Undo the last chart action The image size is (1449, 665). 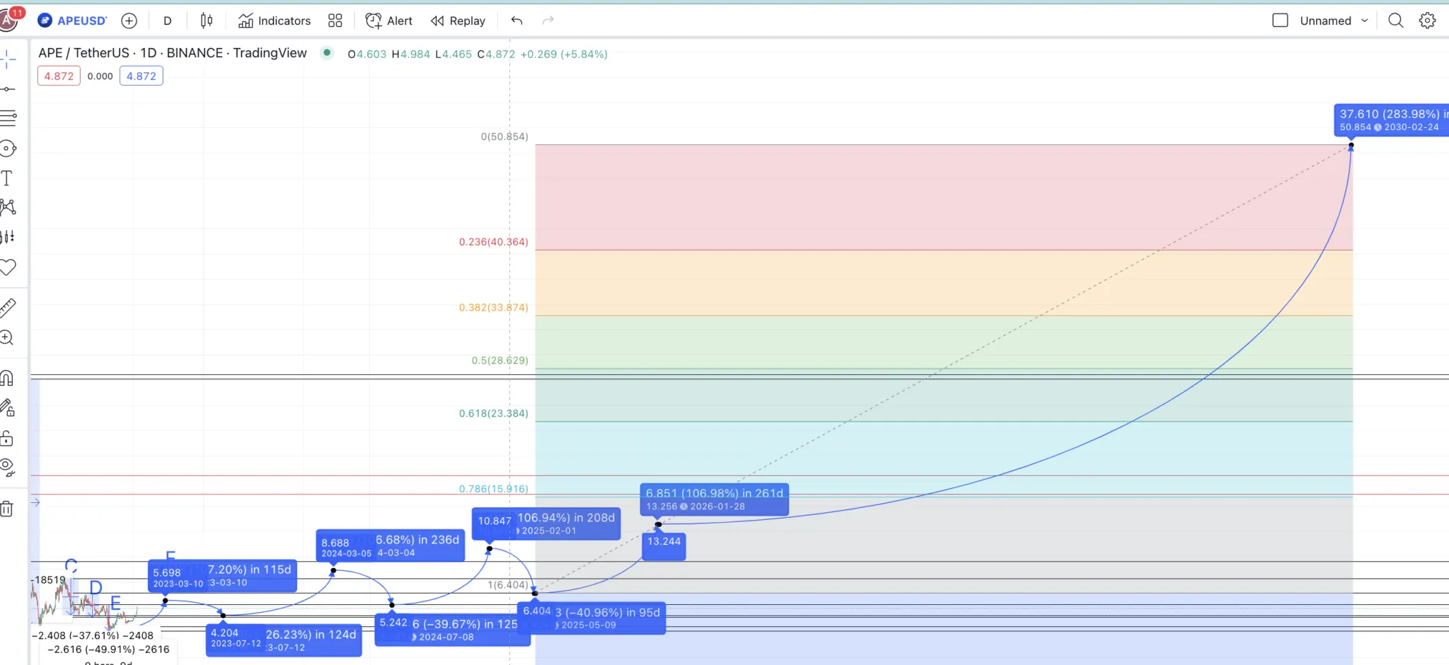(517, 21)
